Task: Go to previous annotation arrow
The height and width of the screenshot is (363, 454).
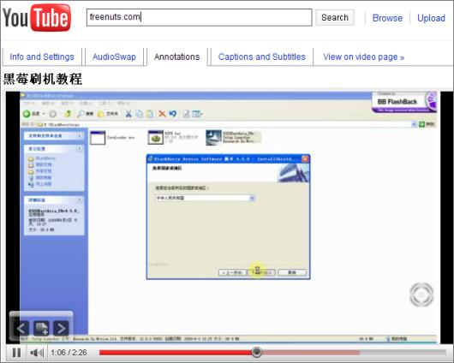Action: tap(21, 329)
